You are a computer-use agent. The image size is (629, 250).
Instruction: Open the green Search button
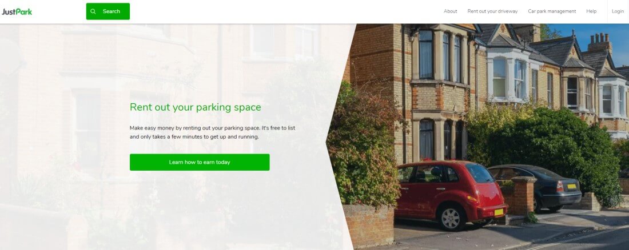point(108,11)
